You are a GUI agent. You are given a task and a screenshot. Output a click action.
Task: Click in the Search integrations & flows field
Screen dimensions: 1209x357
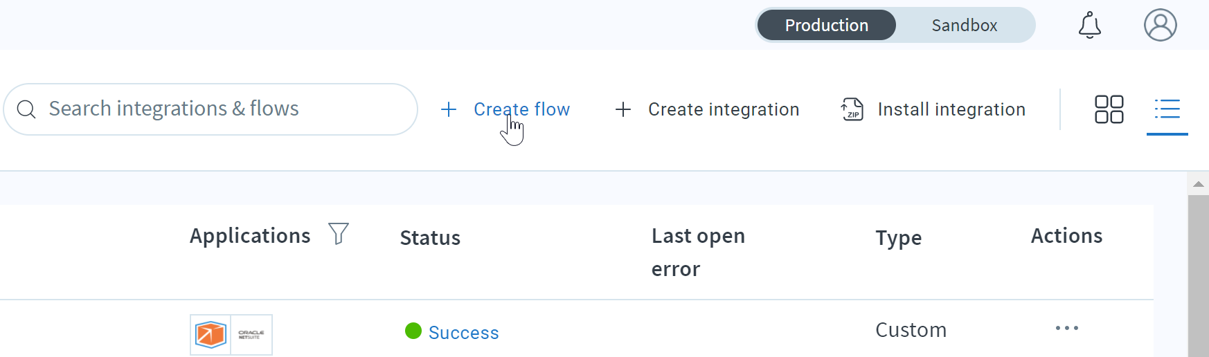211,109
